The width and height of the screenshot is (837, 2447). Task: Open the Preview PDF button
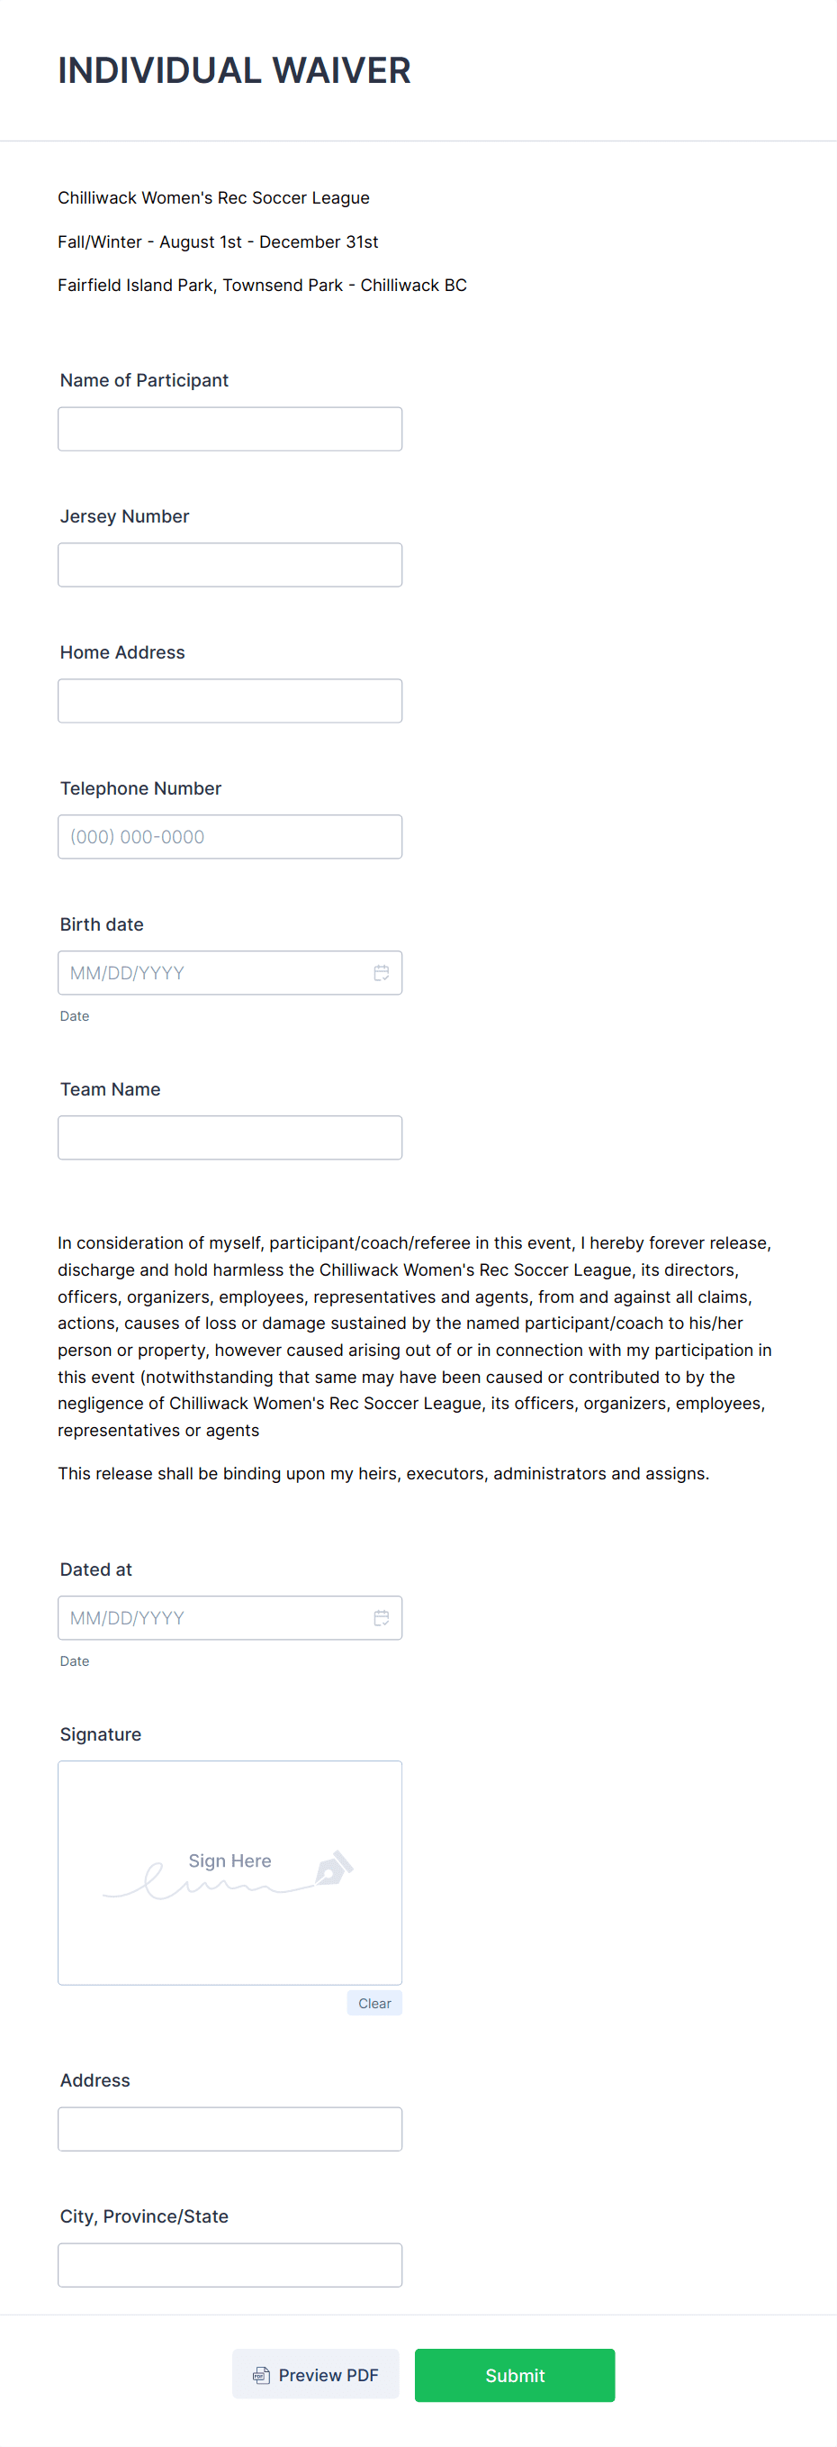point(315,2375)
